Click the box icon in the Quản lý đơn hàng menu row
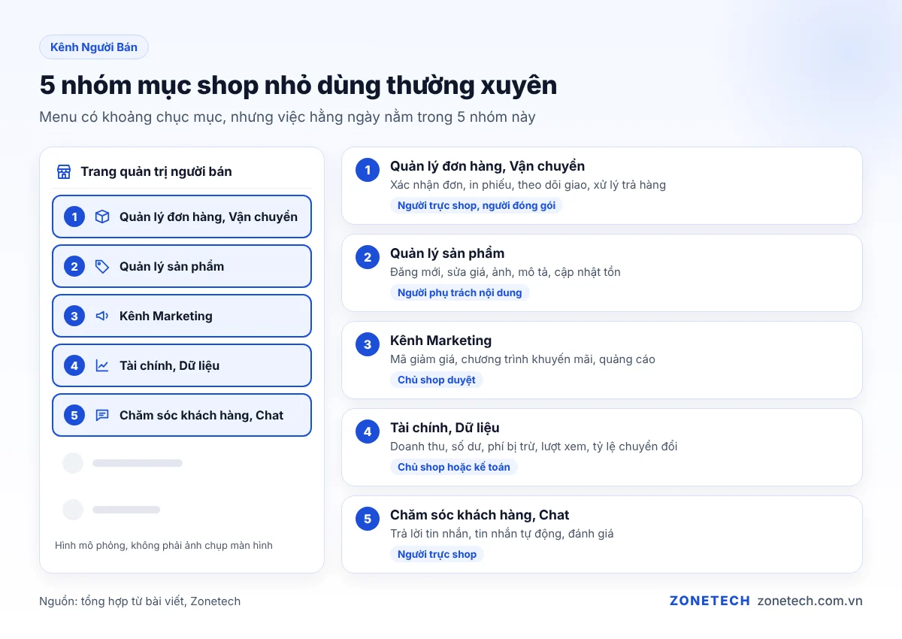Viewport: 902px width, 639px height. pos(102,217)
